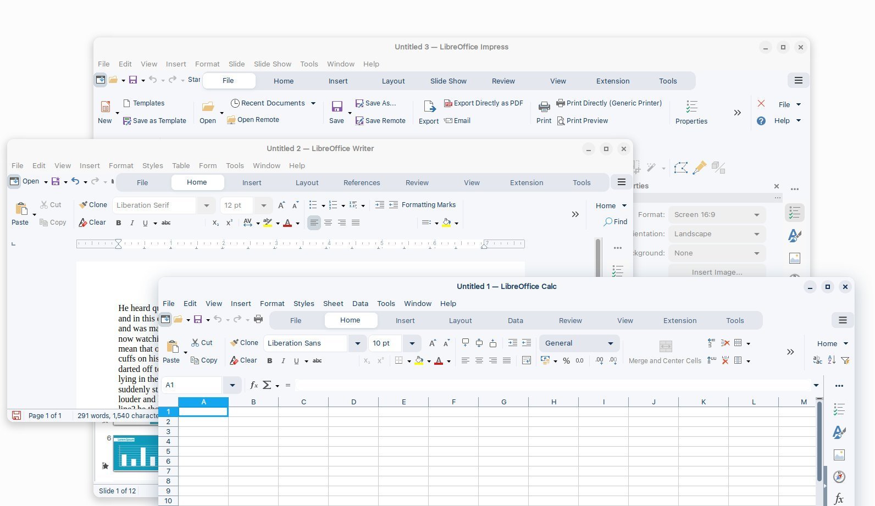Click Print Preview in Impress
The image size is (875, 506).
[582, 121]
